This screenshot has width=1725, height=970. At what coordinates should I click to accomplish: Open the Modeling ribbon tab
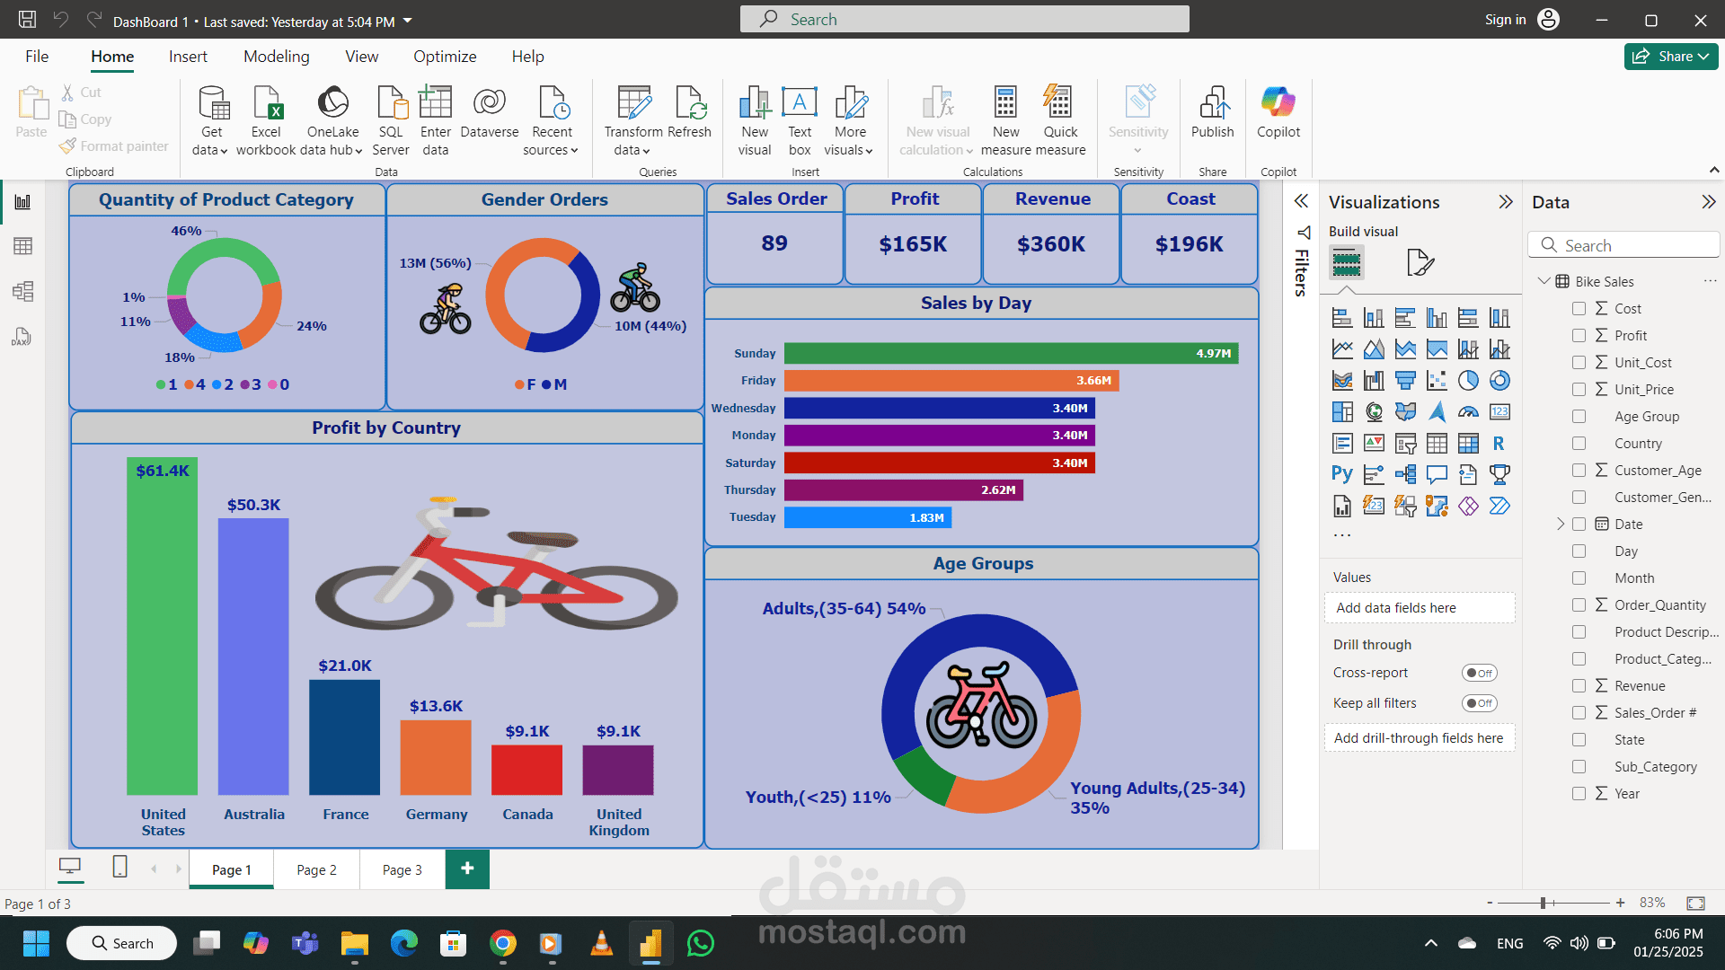click(276, 57)
